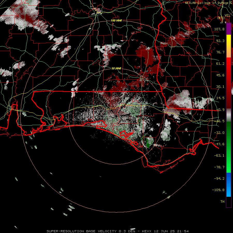Click the 76.7 knots scale value
Screen dimensions: 233x233
[220, 52]
